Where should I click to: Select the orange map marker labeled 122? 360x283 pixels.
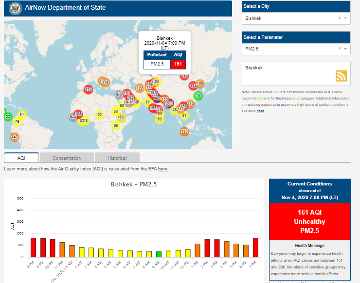click(x=140, y=88)
